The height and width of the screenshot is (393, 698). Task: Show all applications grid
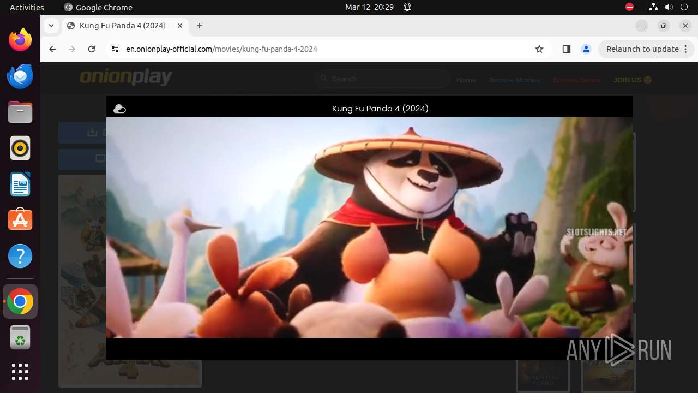[x=20, y=372]
